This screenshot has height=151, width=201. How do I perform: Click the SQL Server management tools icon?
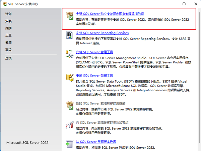(70, 54)
